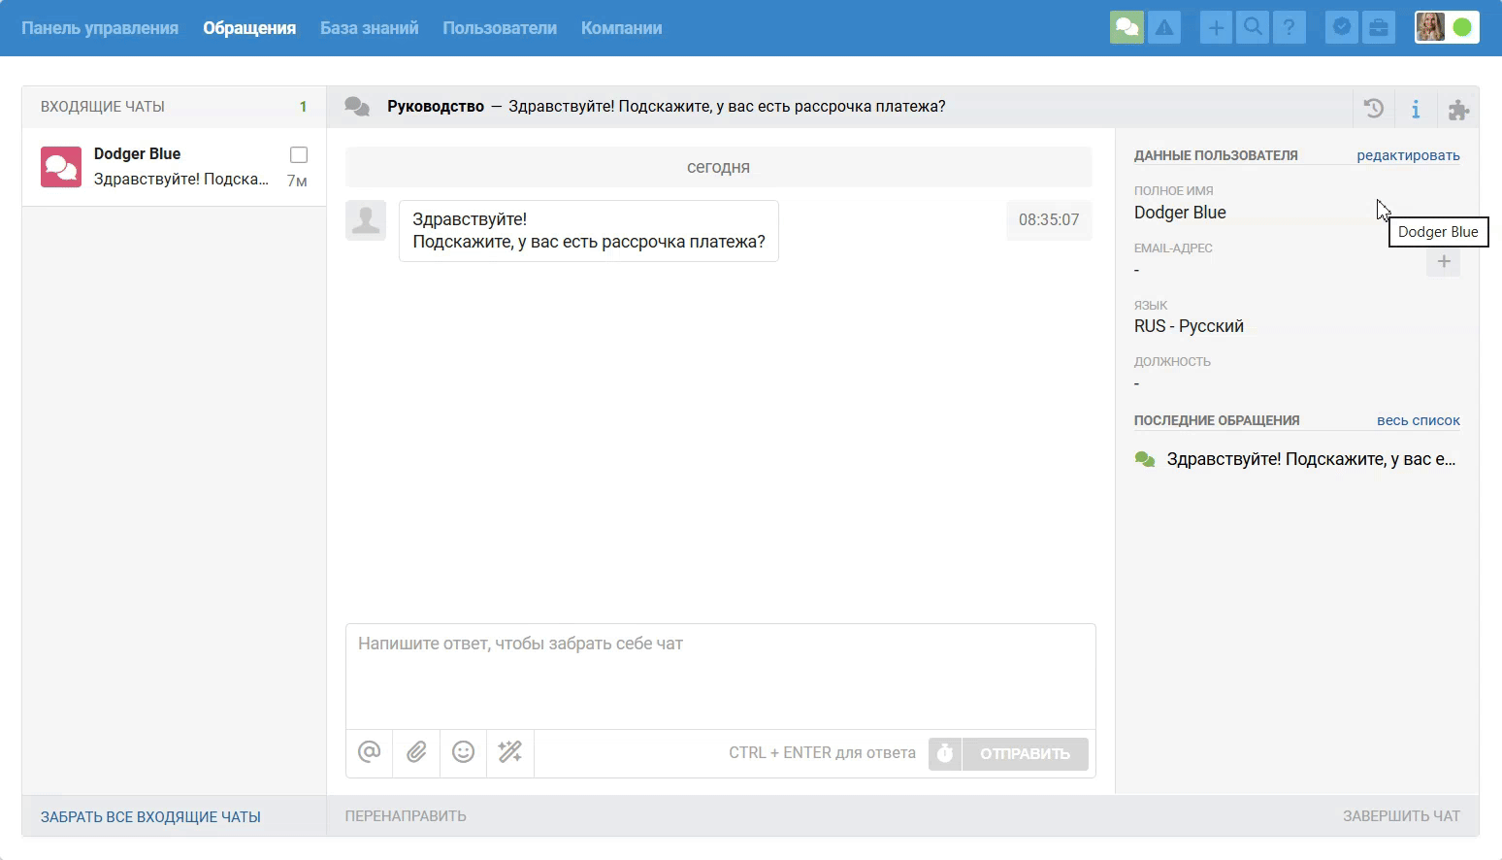Click the ДАННЫЕ ПОЛЬЗОВАТЕЛЯ section heading
The width and height of the screenshot is (1502, 860).
1216,155
